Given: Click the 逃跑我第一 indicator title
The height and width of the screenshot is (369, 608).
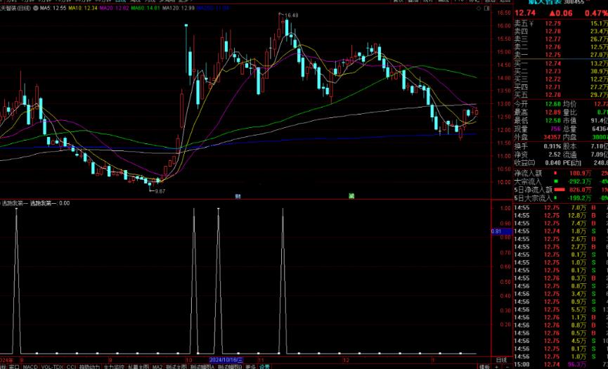Looking at the screenshot, I should (x=15, y=203).
